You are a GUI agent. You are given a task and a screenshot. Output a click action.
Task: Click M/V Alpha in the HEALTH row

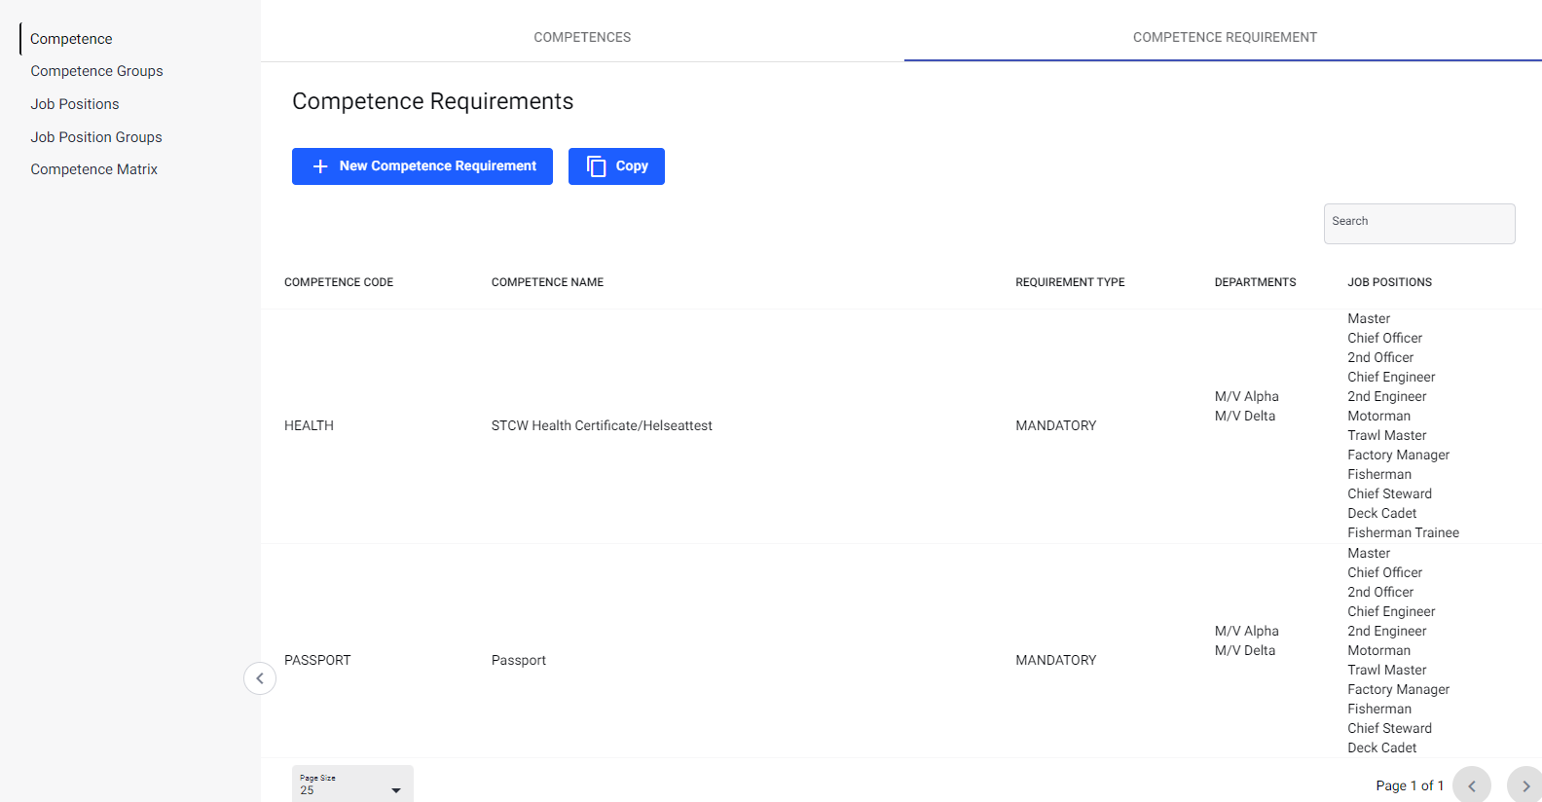tap(1247, 396)
